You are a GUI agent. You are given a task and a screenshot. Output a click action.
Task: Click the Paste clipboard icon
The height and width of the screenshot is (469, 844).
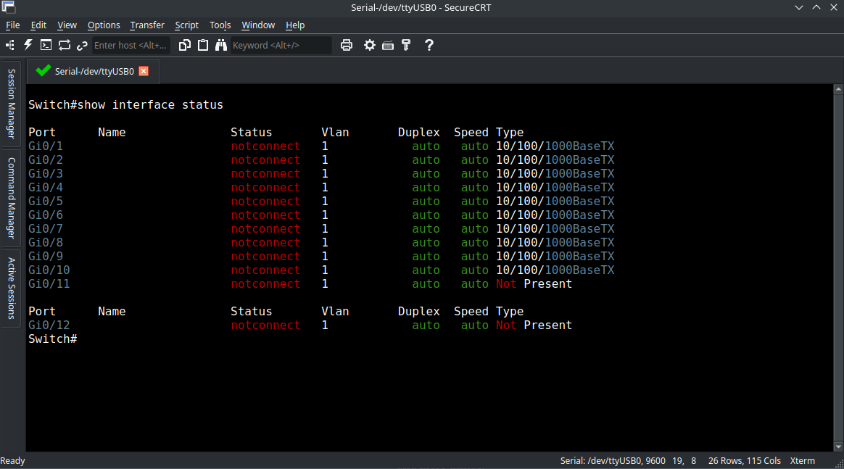pyautogui.click(x=203, y=45)
